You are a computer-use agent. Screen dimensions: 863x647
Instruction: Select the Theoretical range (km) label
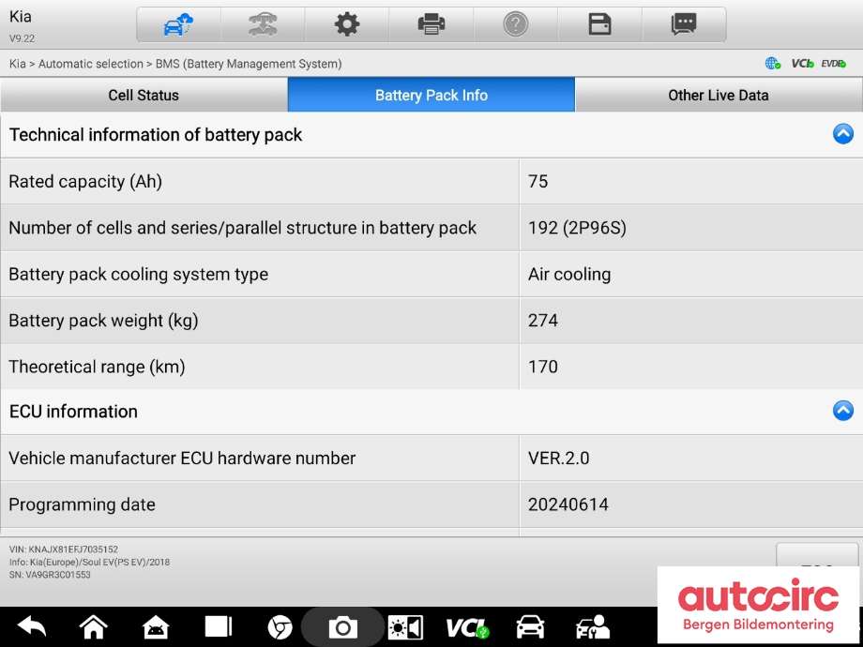pyautogui.click(x=97, y=367)
